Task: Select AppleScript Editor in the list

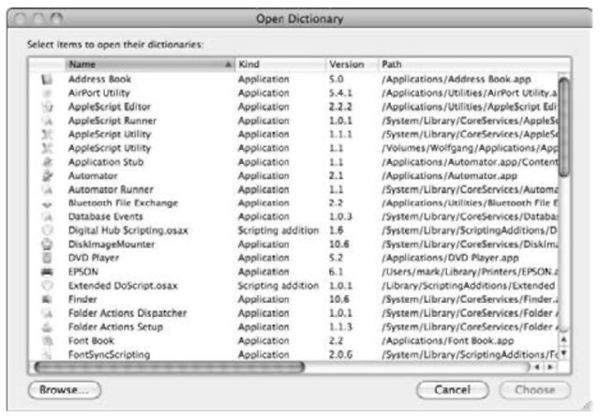Action: coord(110,107)
